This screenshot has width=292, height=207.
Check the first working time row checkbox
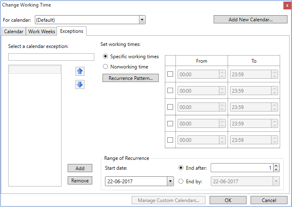tap(170, 74)
